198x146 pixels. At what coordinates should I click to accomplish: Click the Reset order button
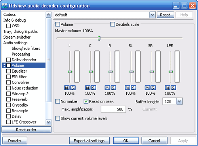27,130
